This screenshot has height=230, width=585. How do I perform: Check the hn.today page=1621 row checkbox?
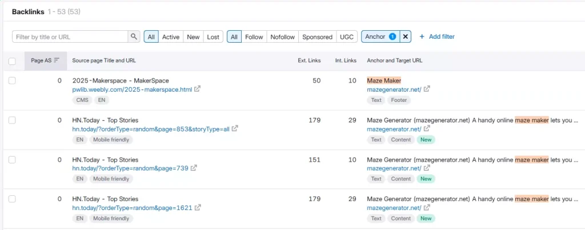pyautogui.click(x=13, y=199)
